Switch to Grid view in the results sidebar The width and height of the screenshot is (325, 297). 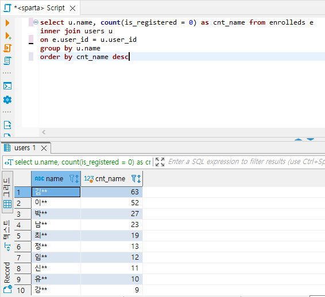coord(7,193)
